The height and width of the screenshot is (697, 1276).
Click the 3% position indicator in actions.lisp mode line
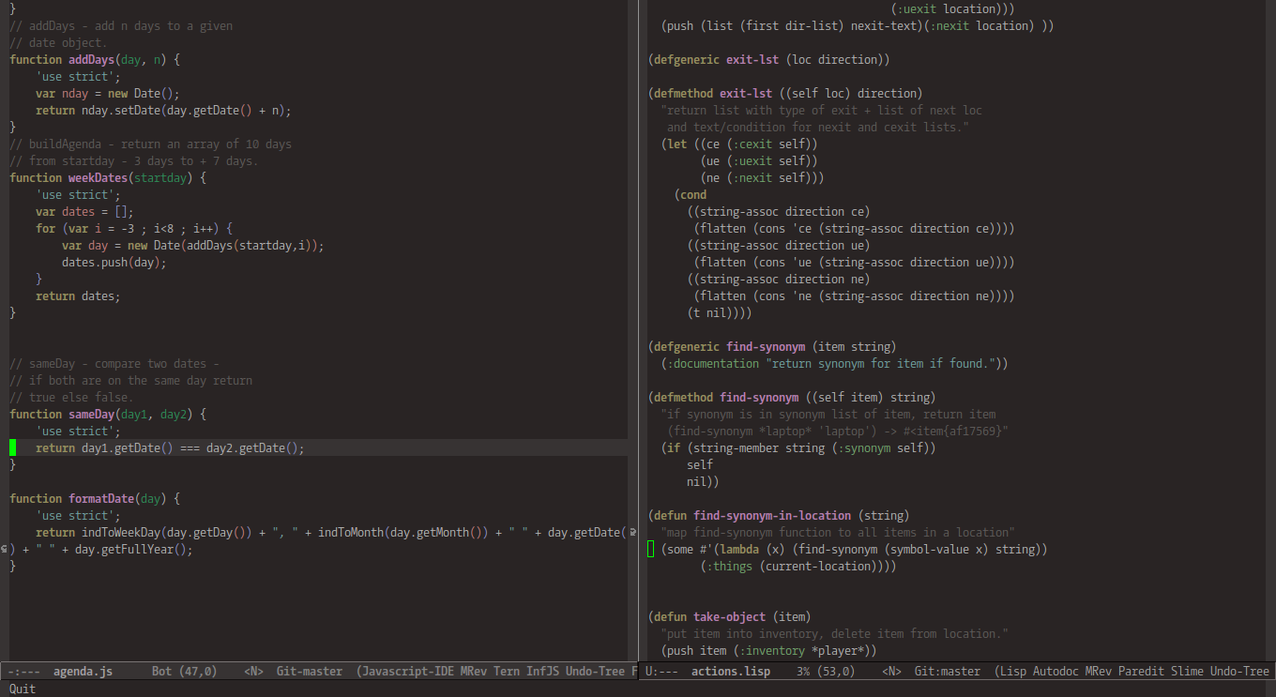tap(803, 672)
